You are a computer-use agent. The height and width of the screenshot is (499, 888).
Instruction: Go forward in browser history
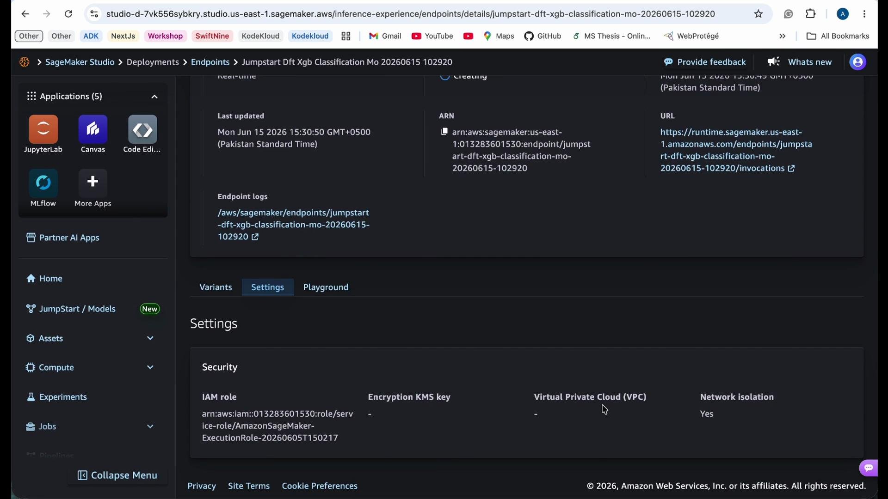click(47, 14)
